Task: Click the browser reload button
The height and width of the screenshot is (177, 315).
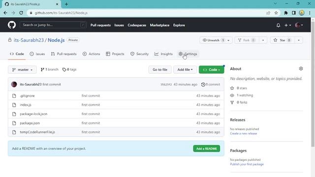Action: click(x=21, y=13)
